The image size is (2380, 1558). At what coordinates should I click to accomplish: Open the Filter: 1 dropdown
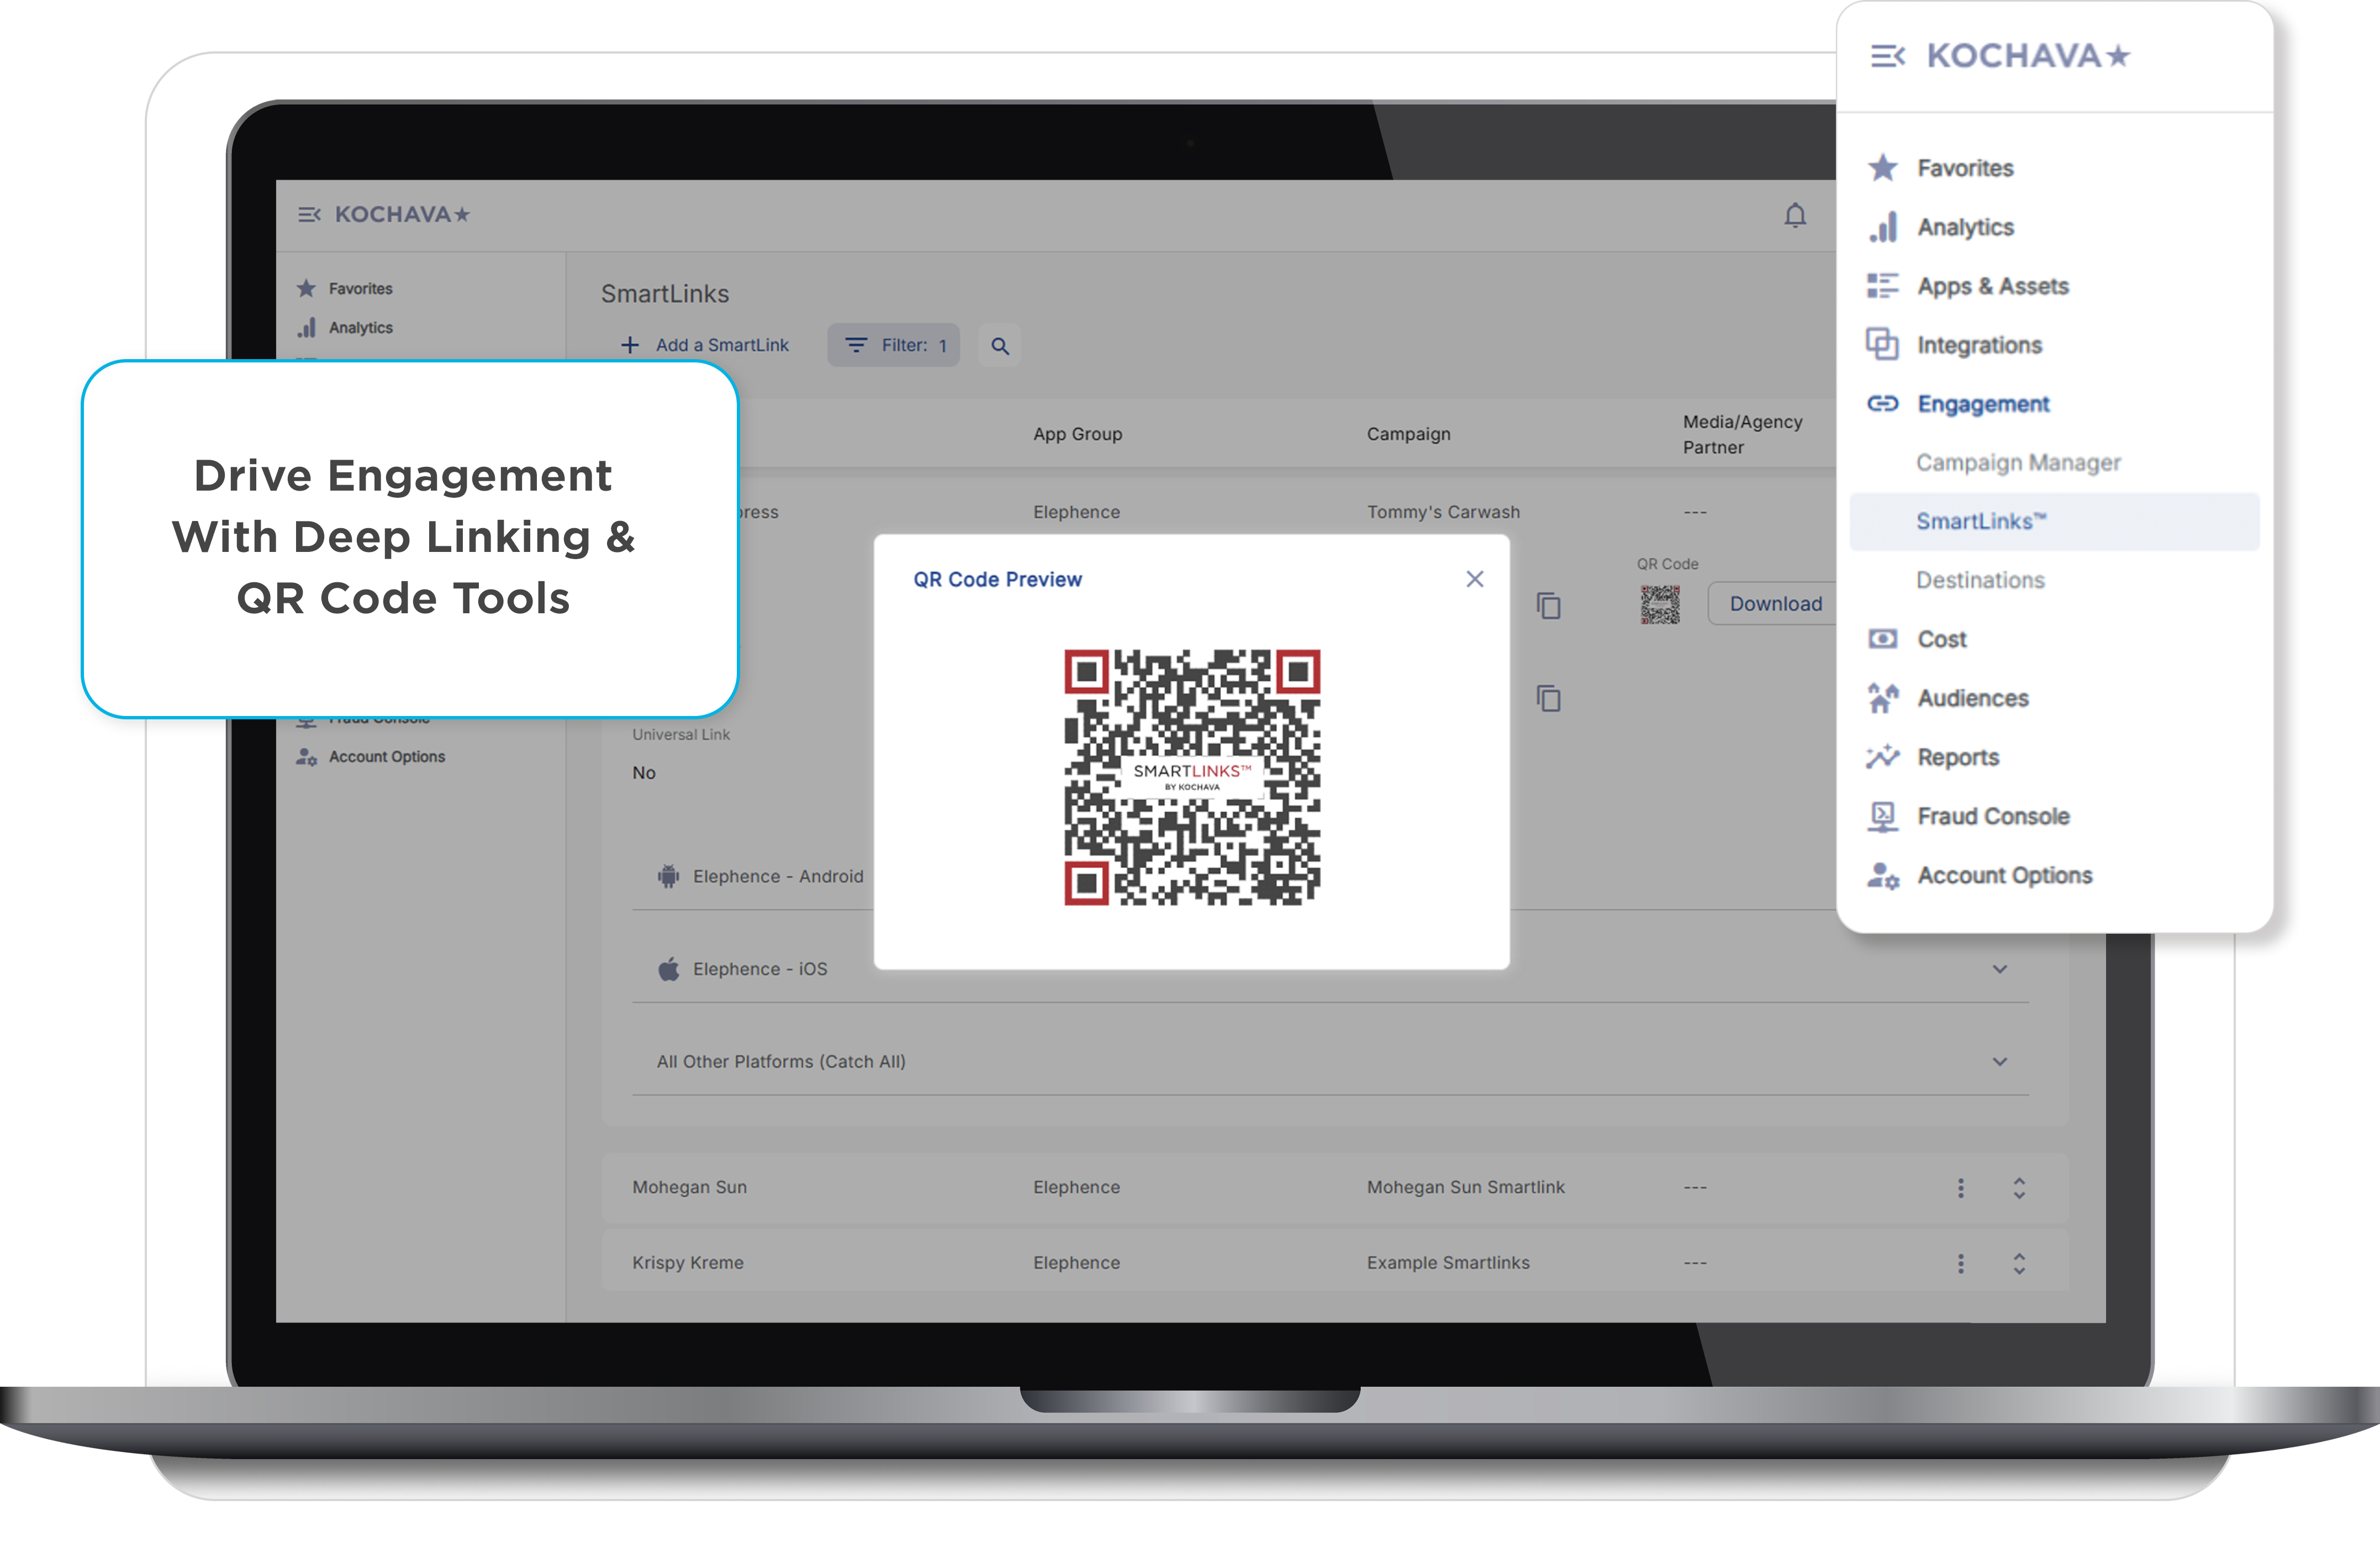tap(893, 345)
